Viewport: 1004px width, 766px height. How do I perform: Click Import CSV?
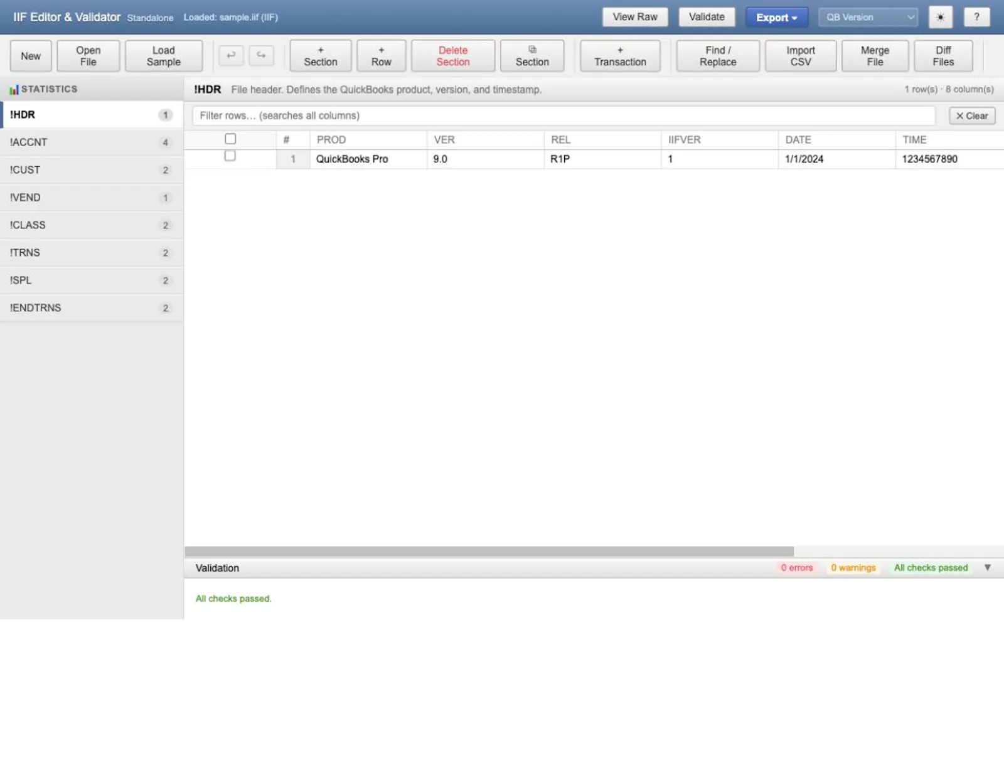coord(801,56)
